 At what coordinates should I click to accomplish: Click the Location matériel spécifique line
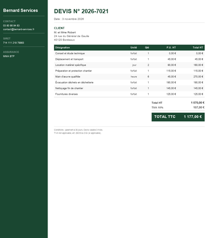(129, 65)
